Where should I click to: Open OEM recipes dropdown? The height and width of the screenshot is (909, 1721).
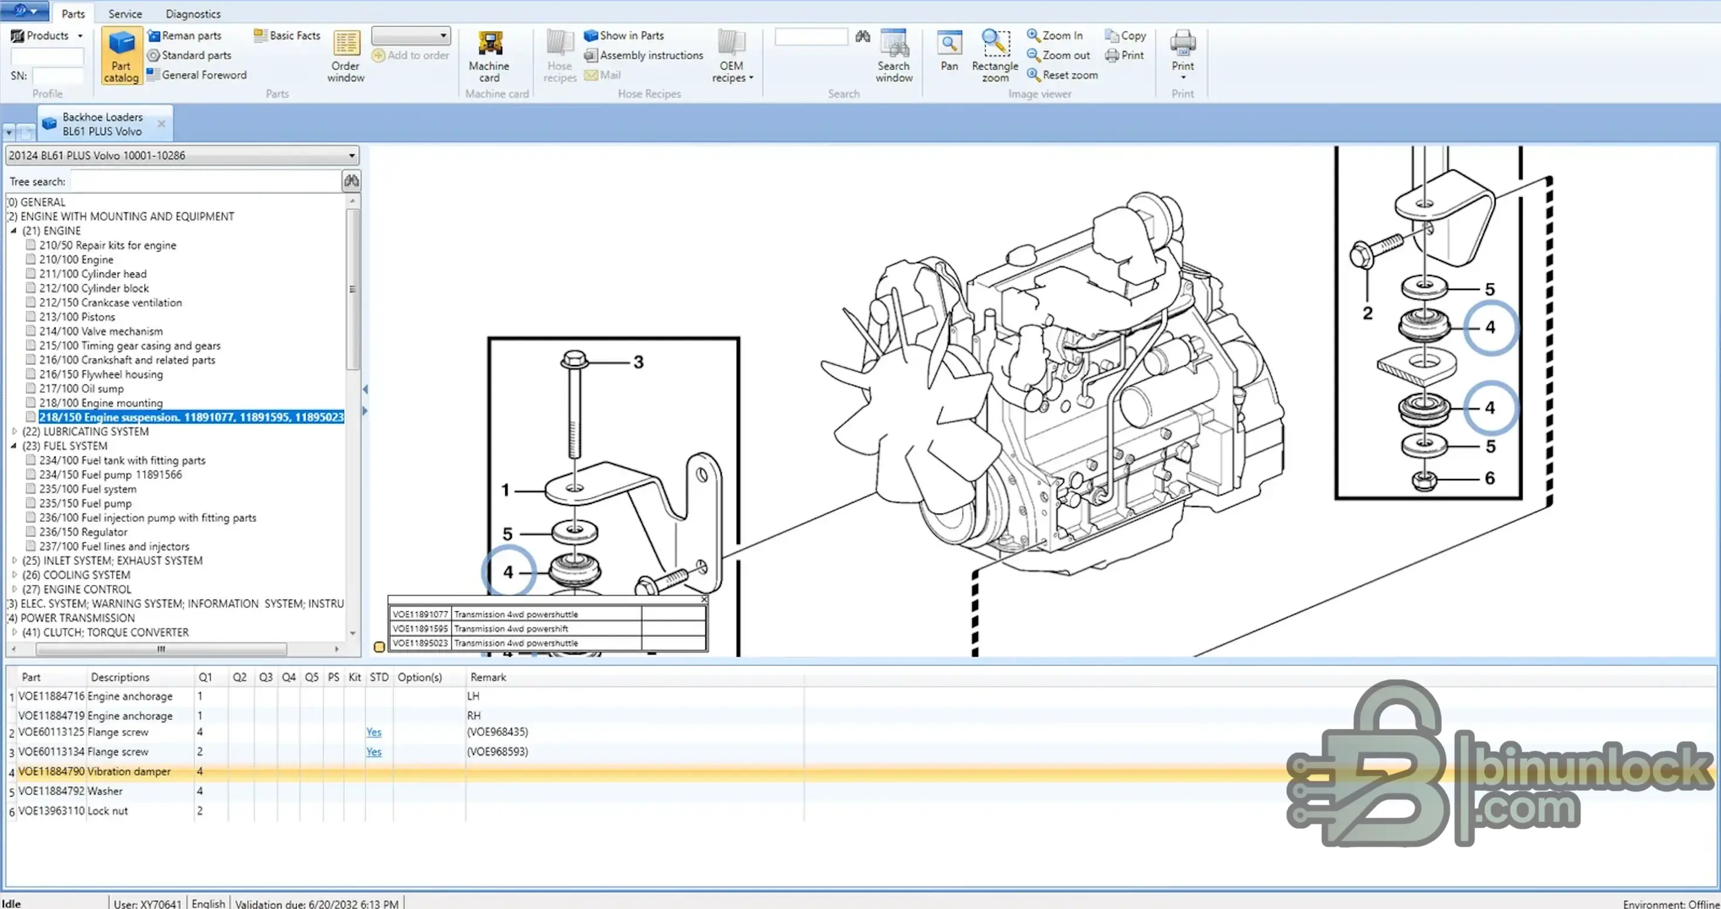pos(732,56)
